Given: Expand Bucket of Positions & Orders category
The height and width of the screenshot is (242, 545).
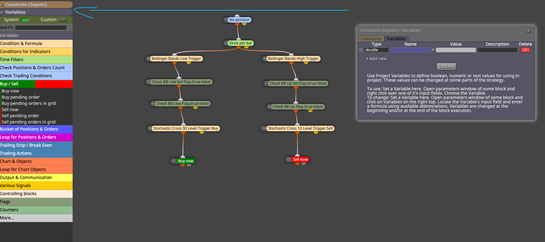Looking at the screenshot, I should (36, 129).
